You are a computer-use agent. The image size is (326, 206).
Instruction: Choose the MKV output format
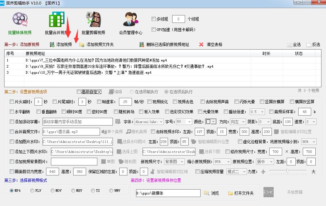pos(73,191)
